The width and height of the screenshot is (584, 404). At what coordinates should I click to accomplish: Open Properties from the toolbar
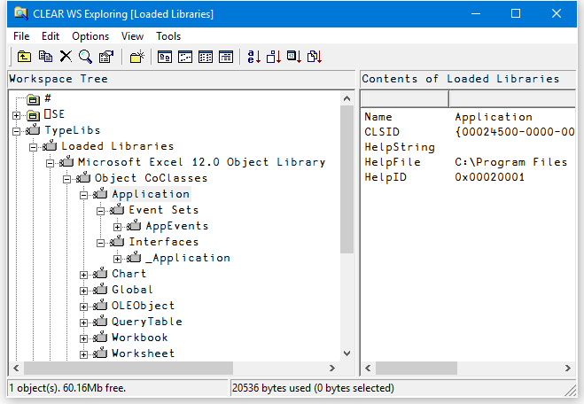(105, 57)
